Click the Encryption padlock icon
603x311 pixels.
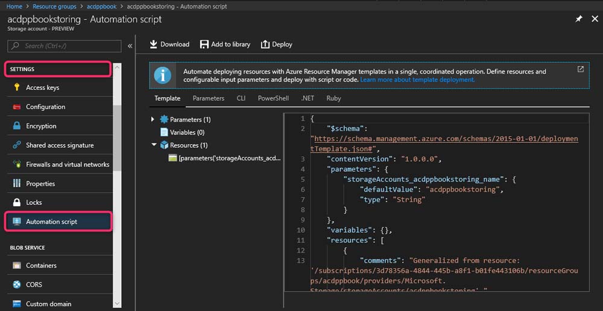(x=16, y=126)
